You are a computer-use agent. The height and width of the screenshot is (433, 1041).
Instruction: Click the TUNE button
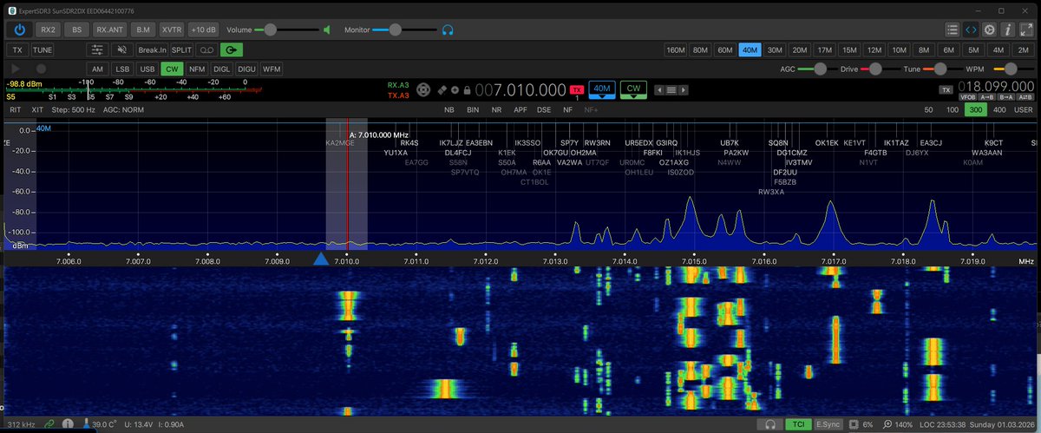43,50
